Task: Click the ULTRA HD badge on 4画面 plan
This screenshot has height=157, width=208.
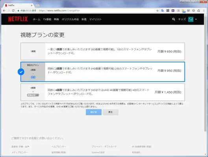Action: pos(33,95)
